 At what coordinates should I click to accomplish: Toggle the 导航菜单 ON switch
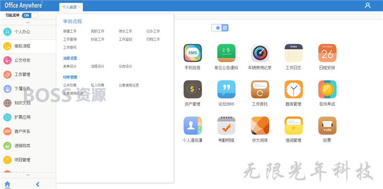click(30, 15)
